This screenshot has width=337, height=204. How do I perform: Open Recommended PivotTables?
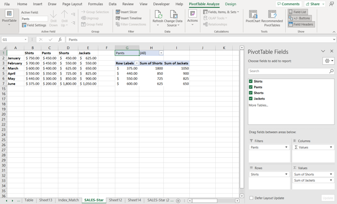pos(272,19)
